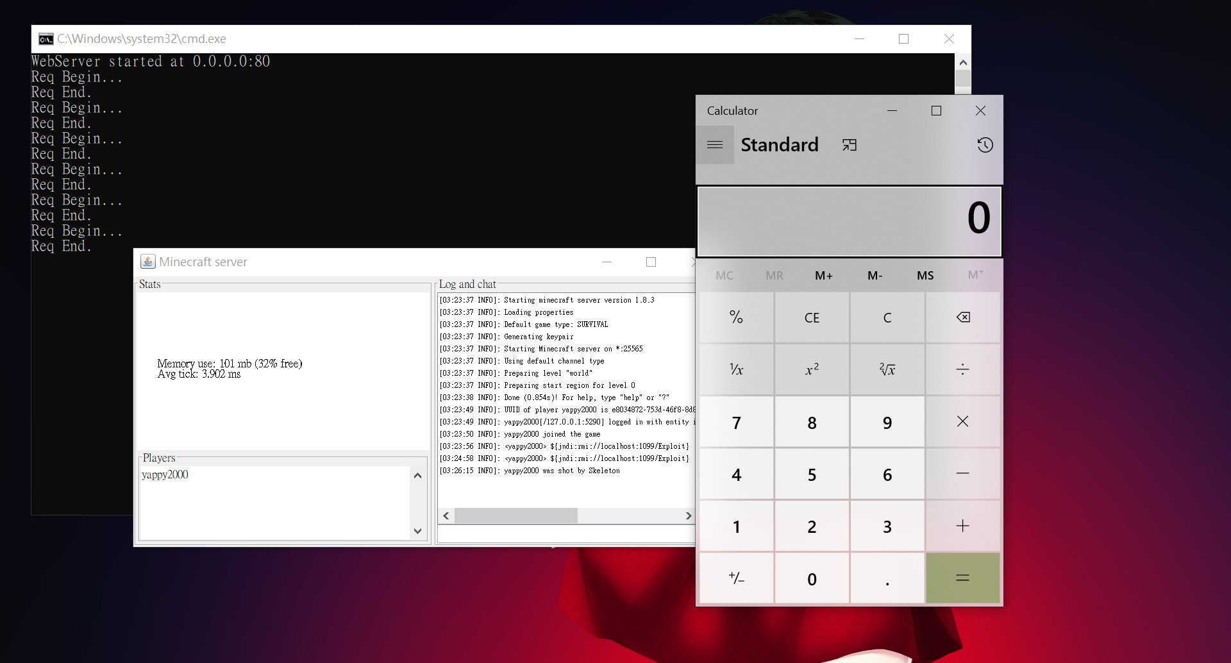The image size is (1231, 663).
Task: Click the reciprocal 1/x key
Action: coord(737,369)
